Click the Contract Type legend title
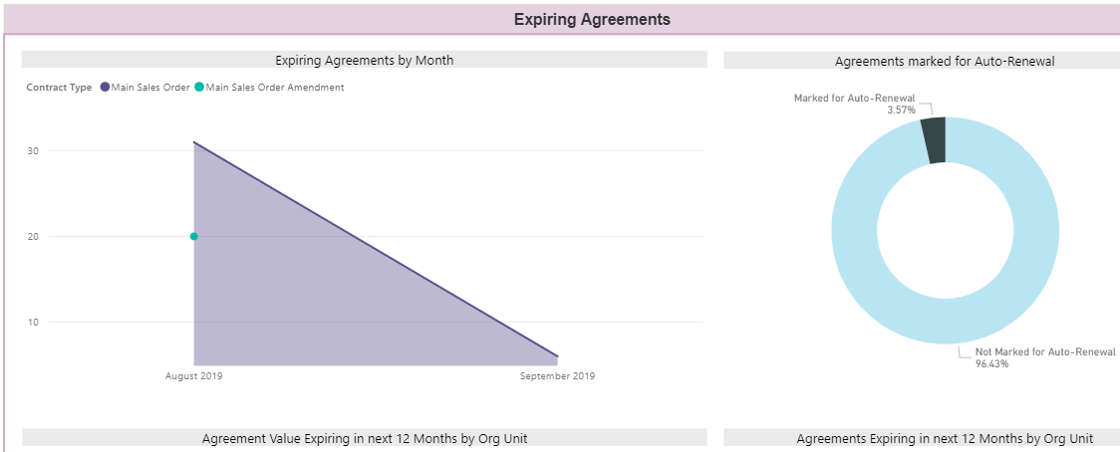 point(59,88)
